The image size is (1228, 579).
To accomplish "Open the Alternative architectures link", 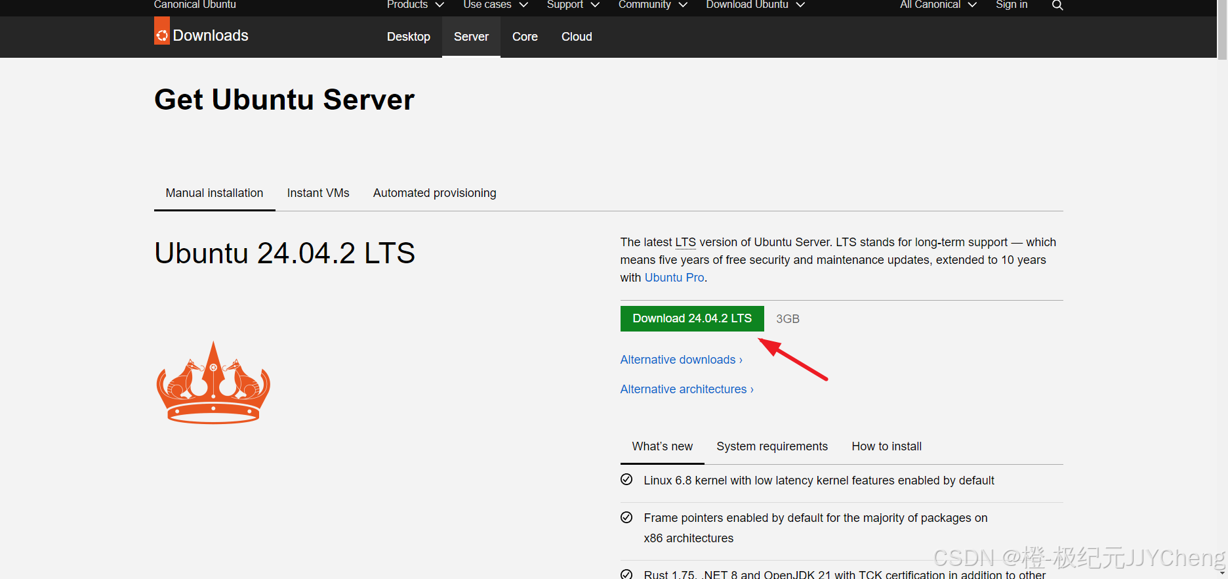I will point(687,389).
